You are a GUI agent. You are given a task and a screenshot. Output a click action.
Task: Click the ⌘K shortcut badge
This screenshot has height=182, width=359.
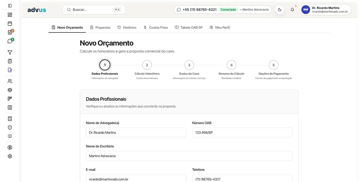(x=117, y=10)
